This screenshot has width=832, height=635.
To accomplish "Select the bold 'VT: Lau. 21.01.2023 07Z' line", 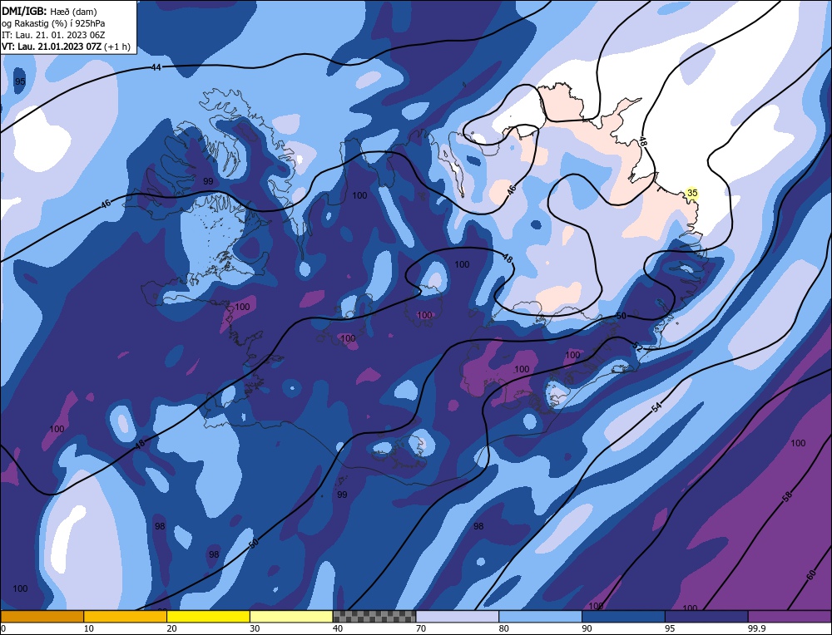I will [52, 47].
